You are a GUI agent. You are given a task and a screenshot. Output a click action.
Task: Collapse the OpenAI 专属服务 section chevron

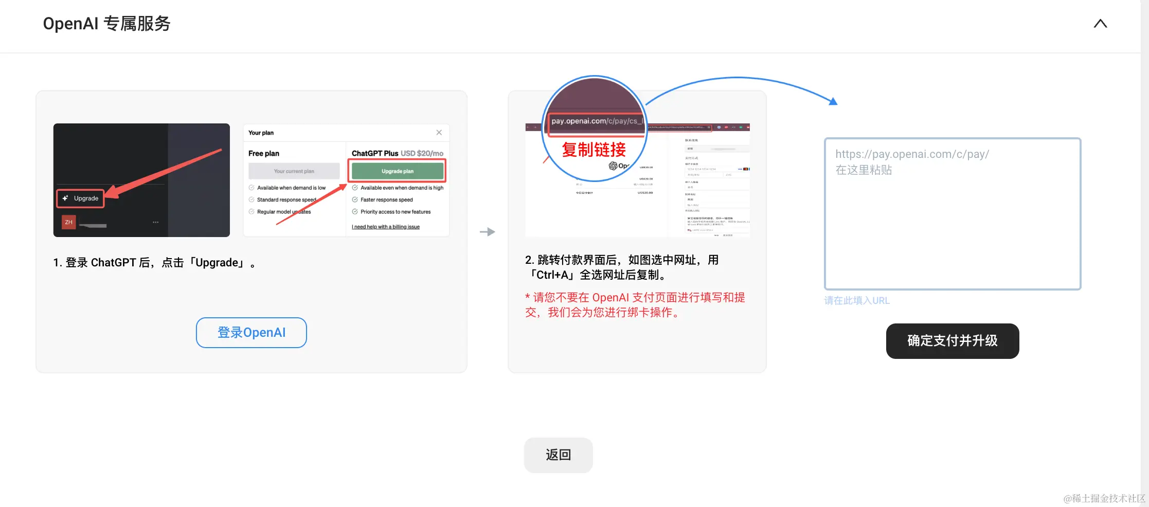tap(1100, 24)
